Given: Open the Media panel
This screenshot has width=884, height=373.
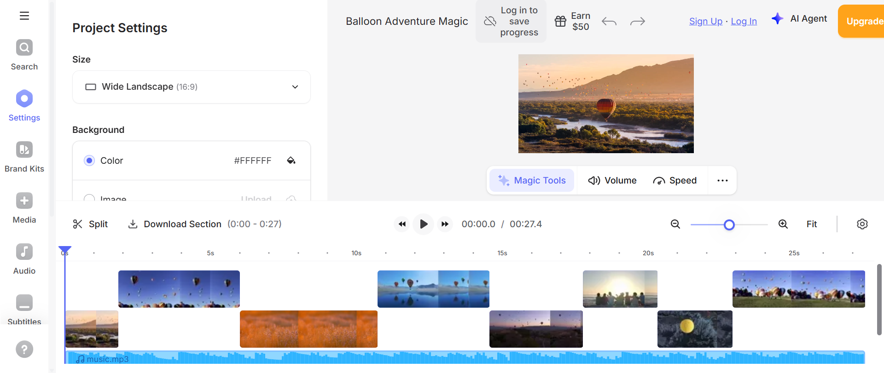Looking at the screenshot, I should pyautogui.click(x=24, y=208).
